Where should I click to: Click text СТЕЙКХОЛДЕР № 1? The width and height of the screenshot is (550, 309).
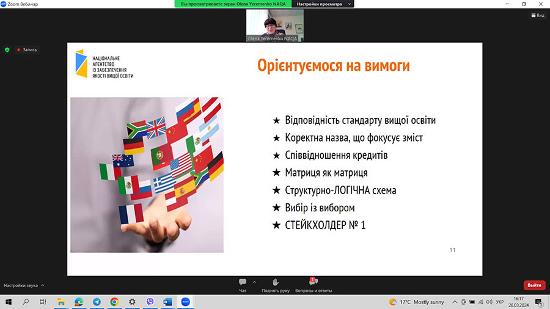(325, 225)
